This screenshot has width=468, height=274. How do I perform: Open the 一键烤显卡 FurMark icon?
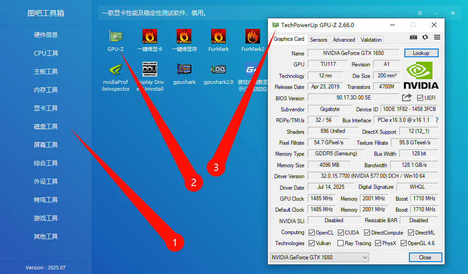tap(150, 37)
